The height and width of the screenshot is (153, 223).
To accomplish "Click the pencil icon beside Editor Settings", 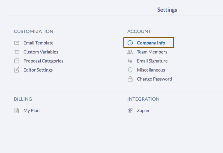I will (x=17, y=70).
